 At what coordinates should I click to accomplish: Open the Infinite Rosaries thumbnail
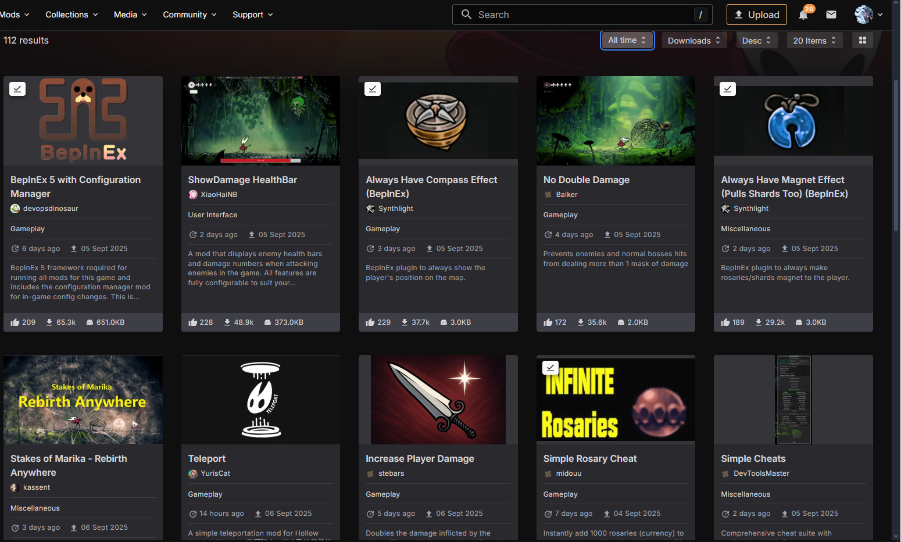click(x=616, y=400)
